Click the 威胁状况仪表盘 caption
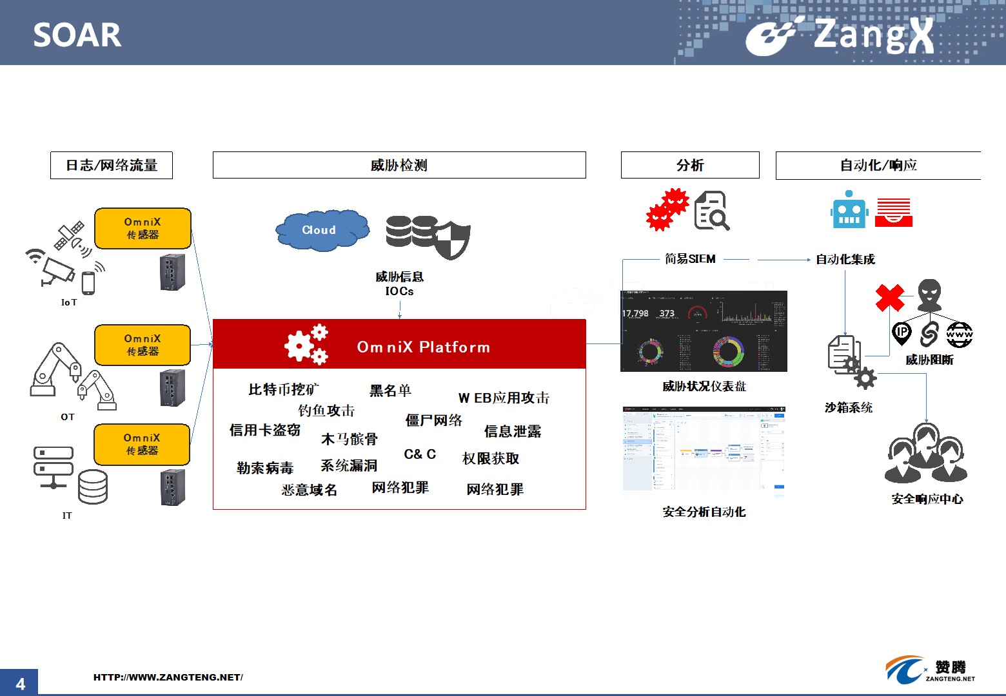The image size is (1006, 696). click(x=704, y=386)
